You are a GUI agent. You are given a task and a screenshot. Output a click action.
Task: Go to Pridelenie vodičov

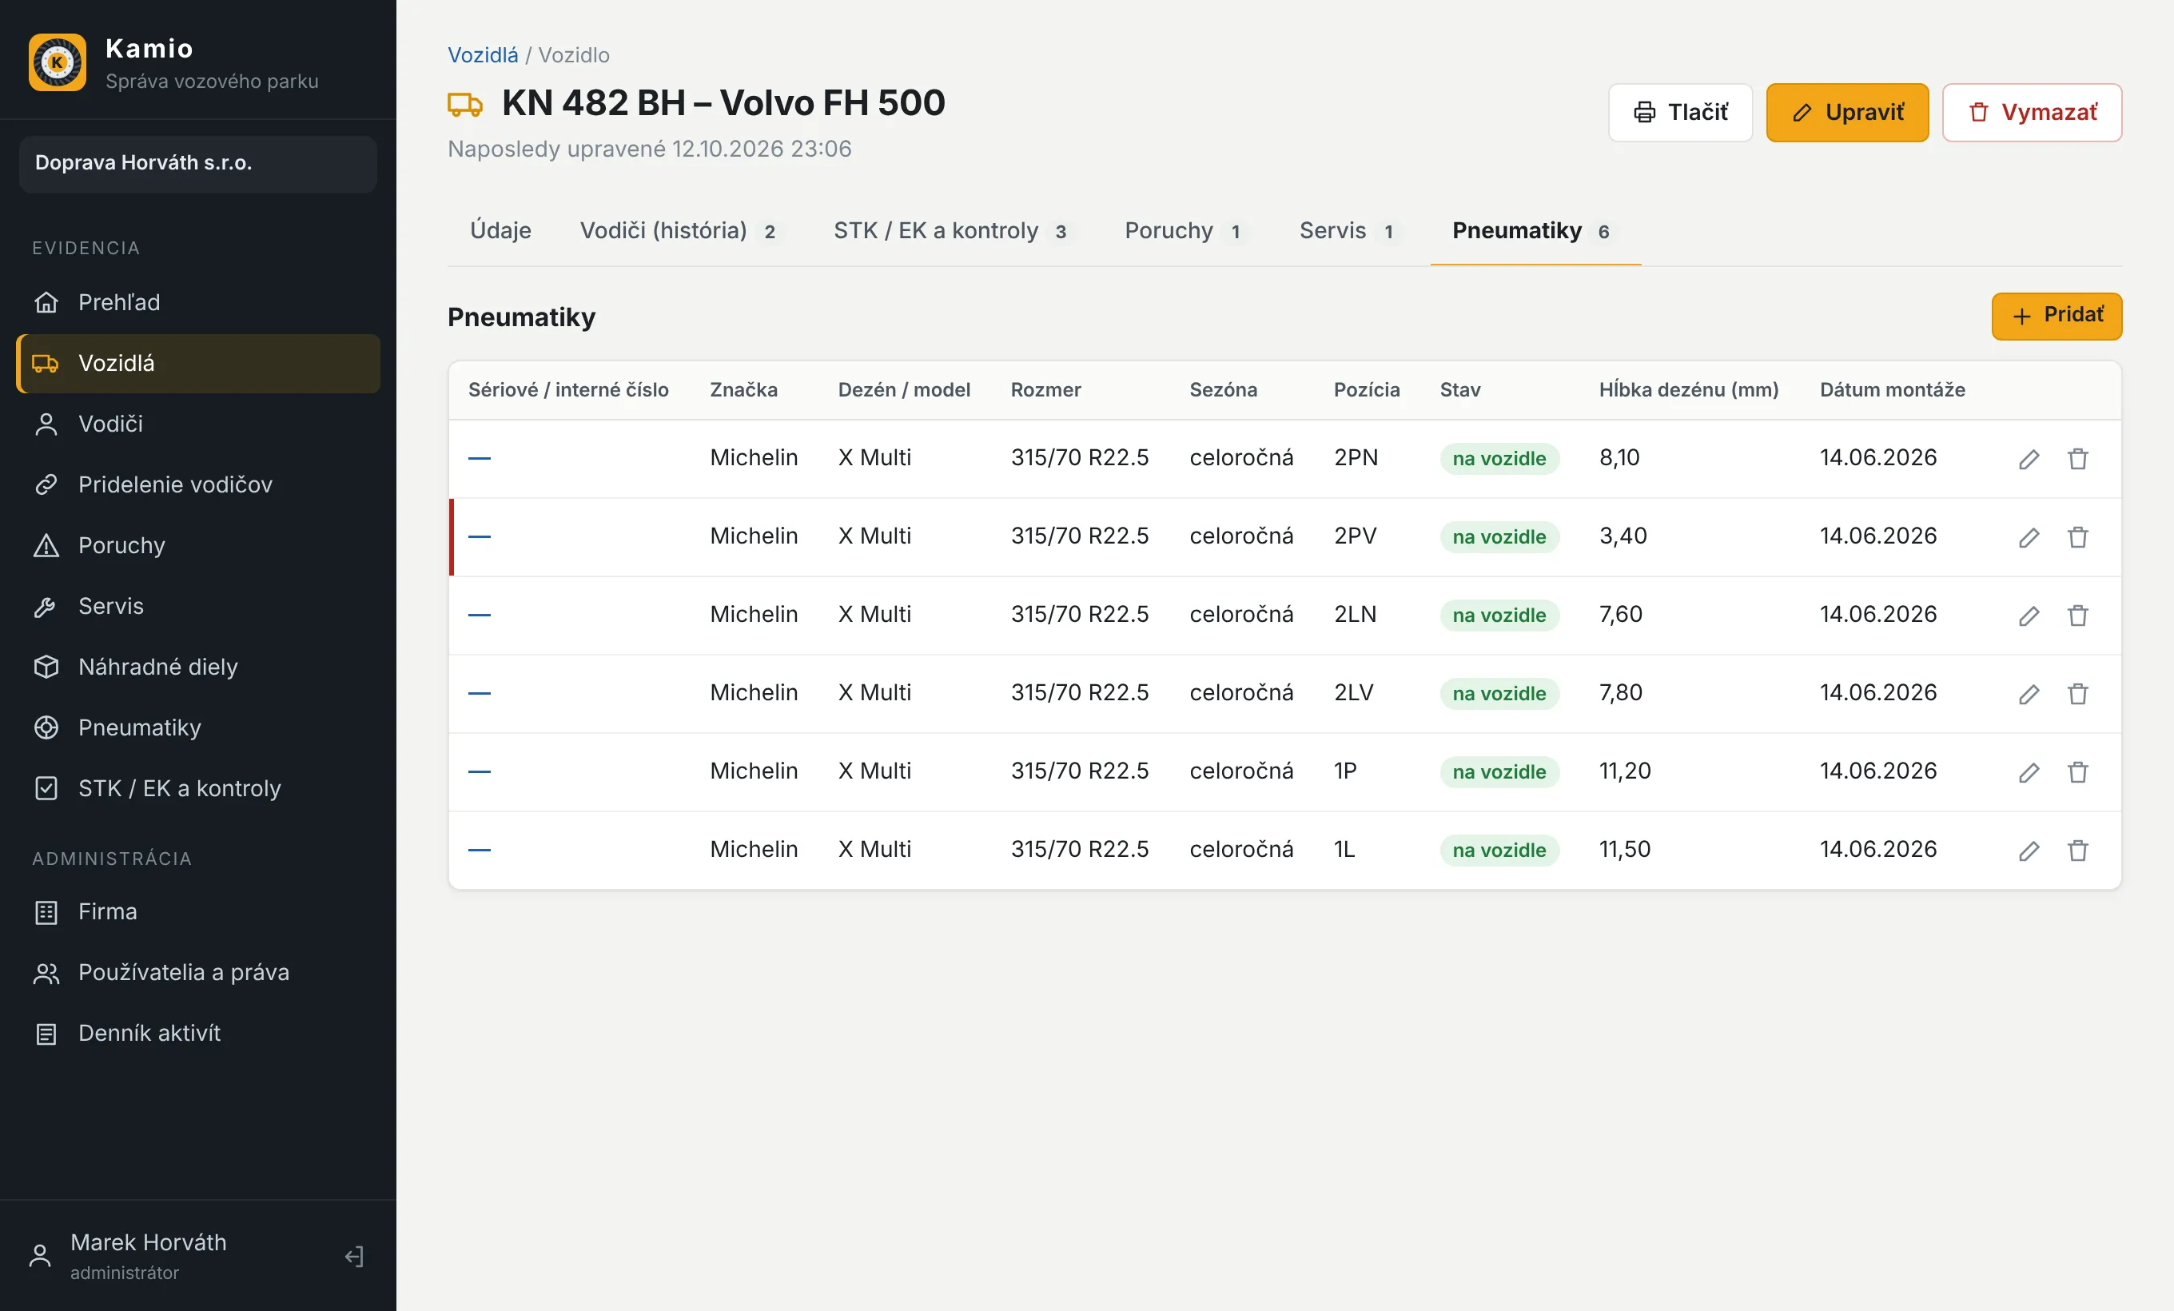[198, 484]
